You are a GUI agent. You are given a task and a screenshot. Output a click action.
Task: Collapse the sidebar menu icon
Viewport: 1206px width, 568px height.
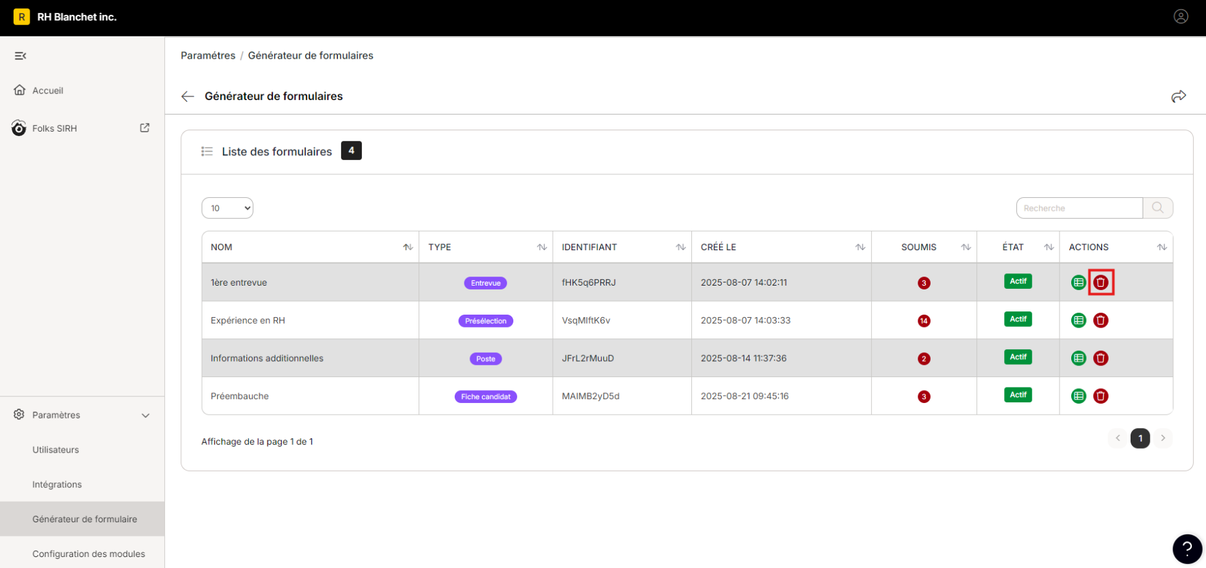21,56
